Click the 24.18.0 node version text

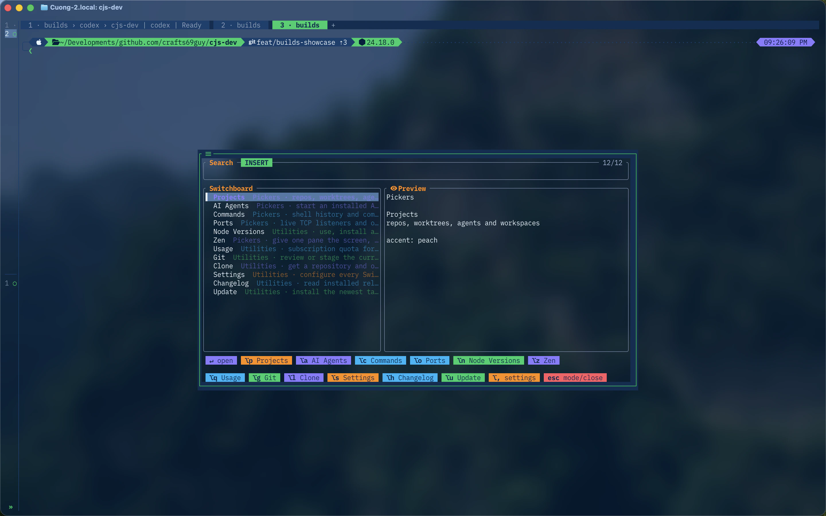click(381, 42)
